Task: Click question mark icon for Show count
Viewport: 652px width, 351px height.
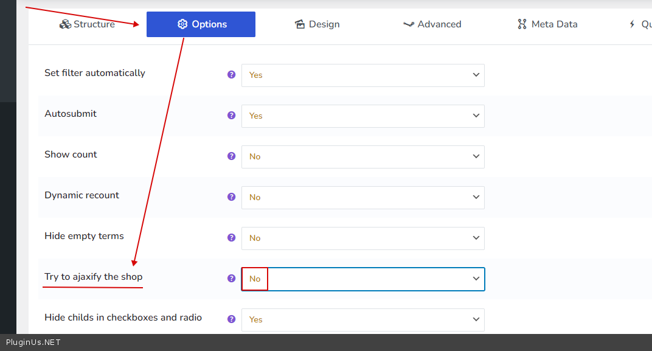Action: pyautogui.click(x=231, y=156)
